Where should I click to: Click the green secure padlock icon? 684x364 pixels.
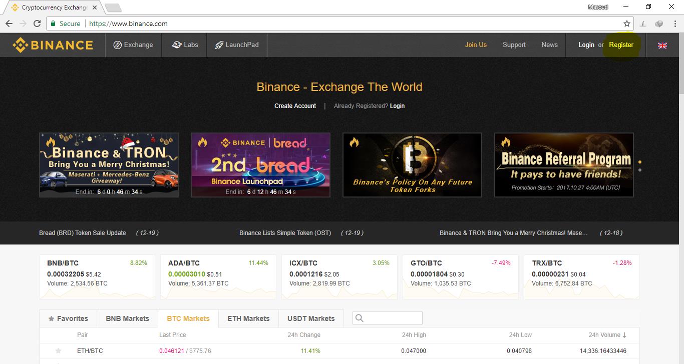pos(53,23)
